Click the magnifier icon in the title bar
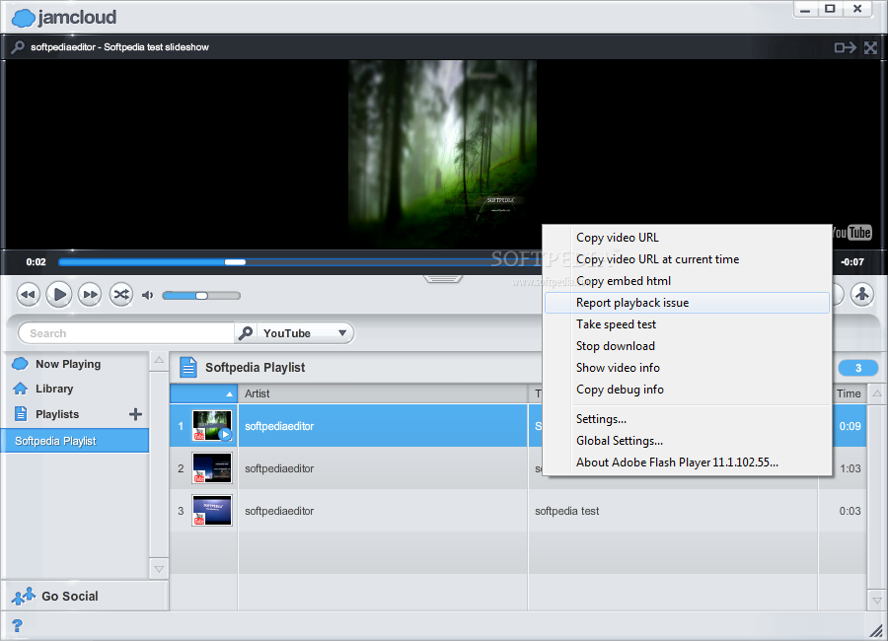 18,47
